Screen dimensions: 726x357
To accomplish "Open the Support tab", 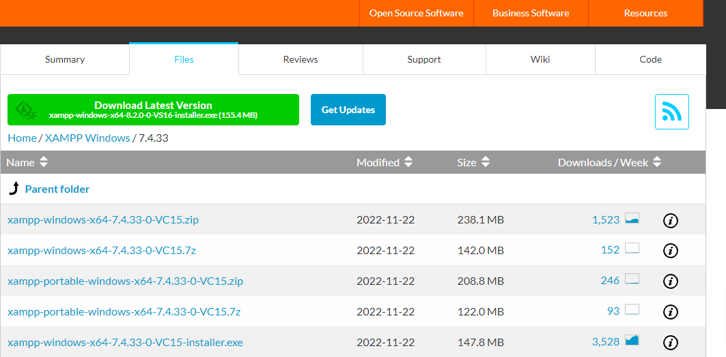I will pos(423,59).
